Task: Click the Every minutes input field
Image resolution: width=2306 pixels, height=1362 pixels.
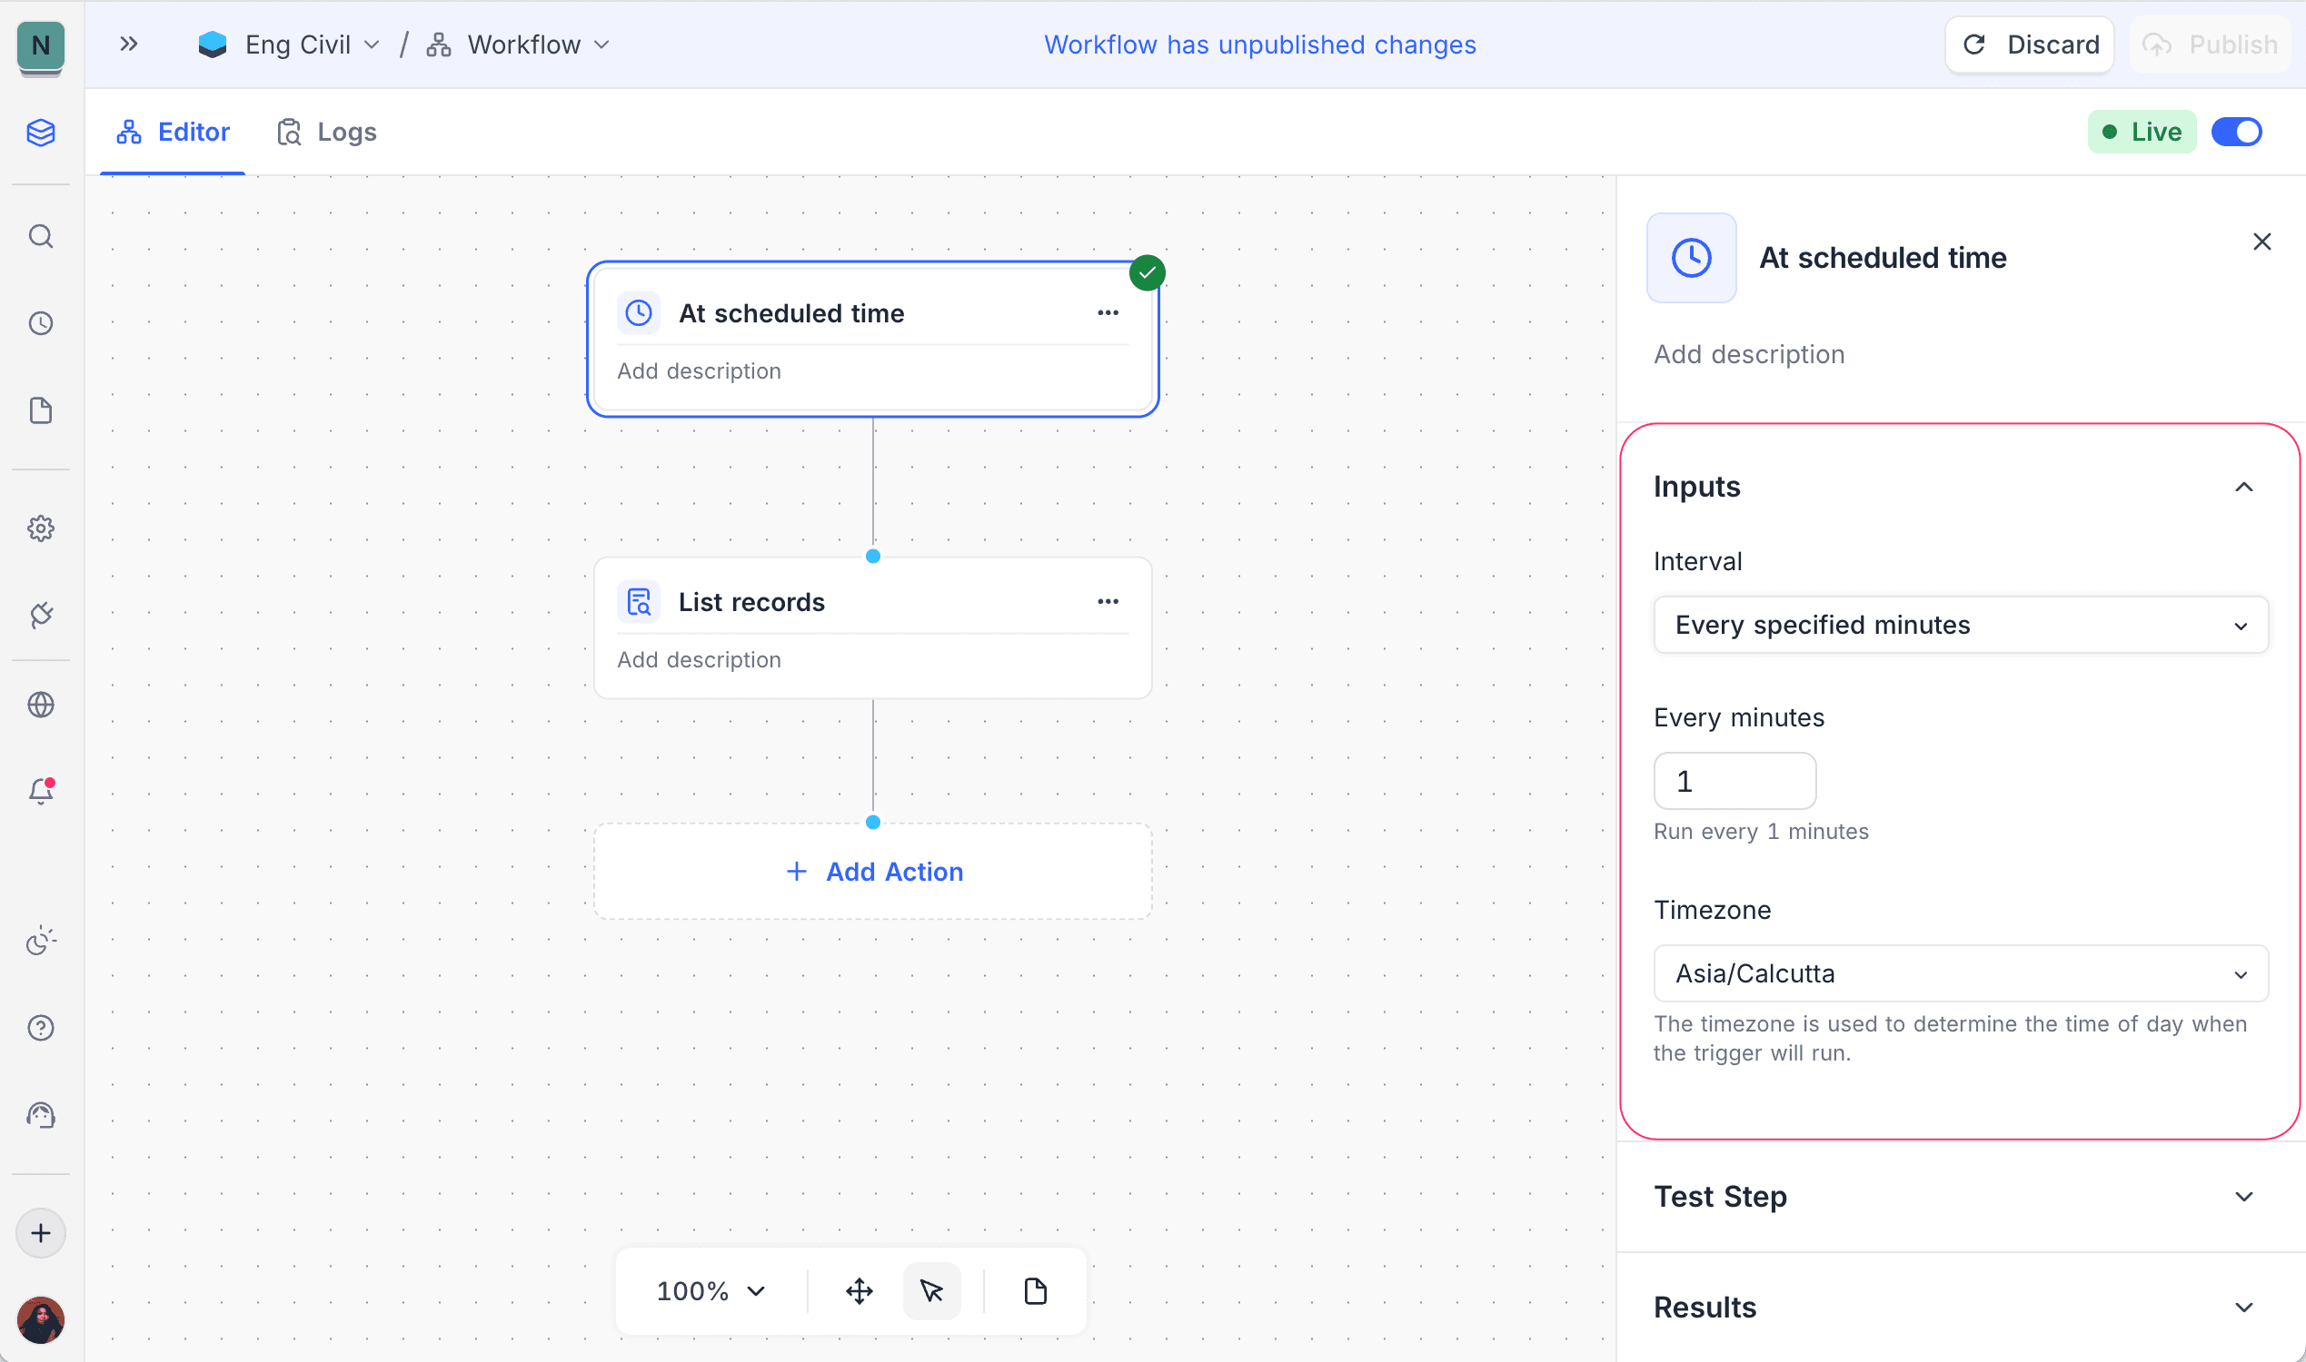Action: (x=1734, y=781)
